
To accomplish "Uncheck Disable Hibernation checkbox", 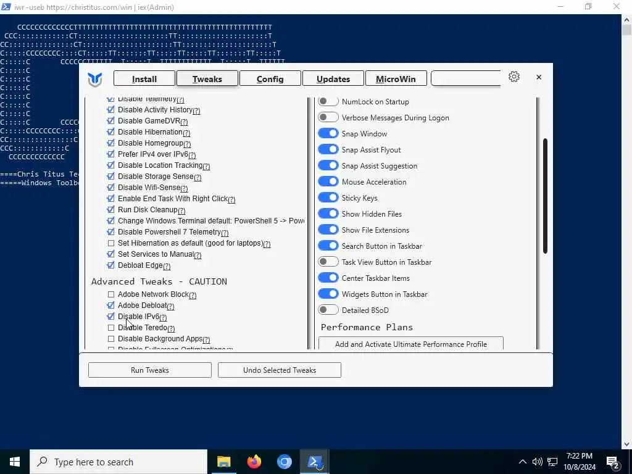I will pyautogui.click(x=111, y=132).
